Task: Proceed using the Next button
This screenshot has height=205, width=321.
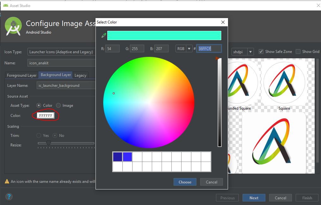Action: coord(254,197)
